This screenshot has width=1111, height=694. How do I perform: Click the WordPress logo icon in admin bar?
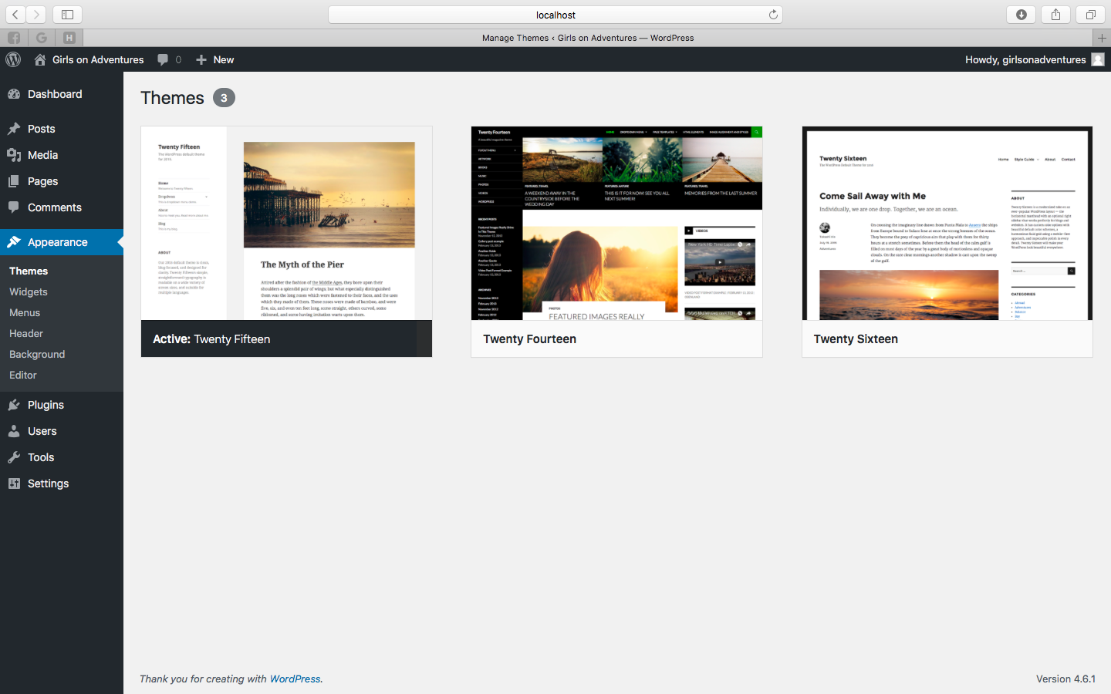[x=13, y=59]
